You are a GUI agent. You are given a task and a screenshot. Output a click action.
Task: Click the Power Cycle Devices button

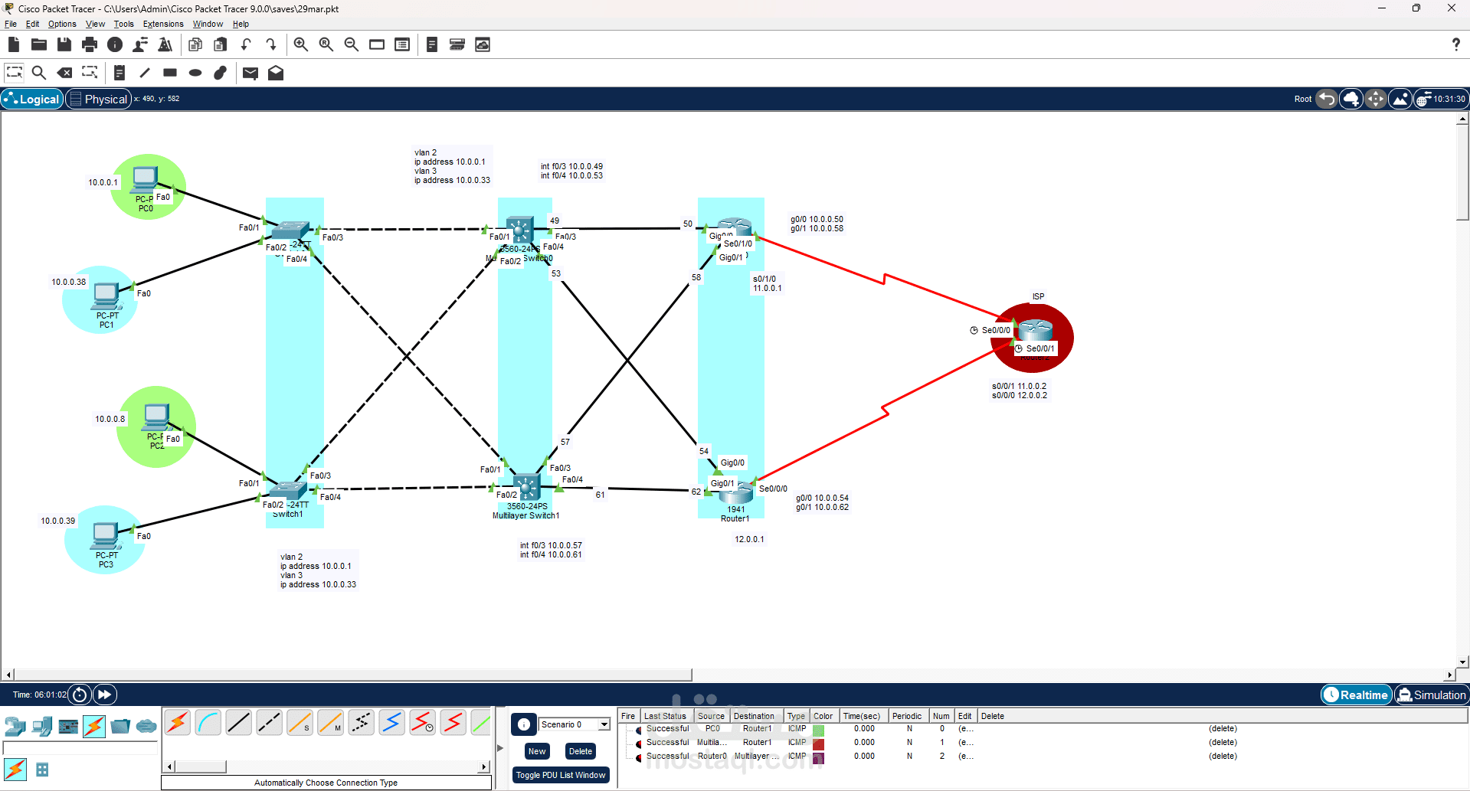click(x=80, y=695)
